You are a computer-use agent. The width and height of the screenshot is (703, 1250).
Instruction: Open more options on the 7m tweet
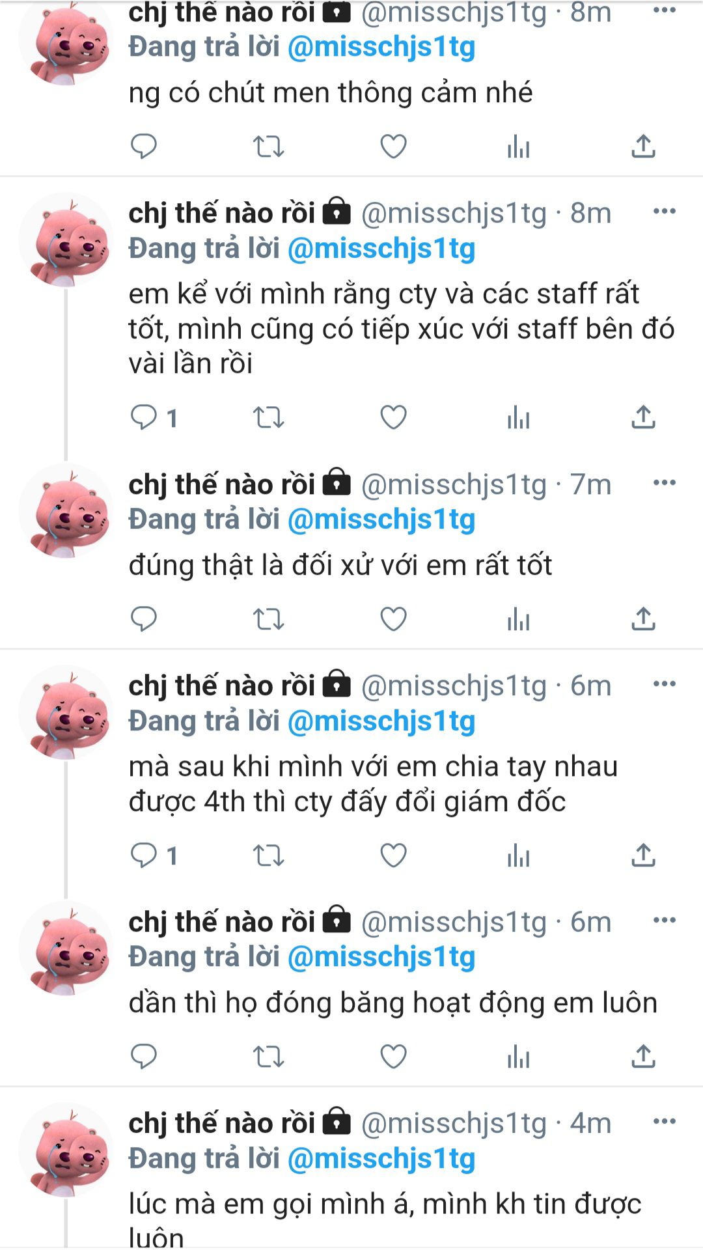click(664, 482)
